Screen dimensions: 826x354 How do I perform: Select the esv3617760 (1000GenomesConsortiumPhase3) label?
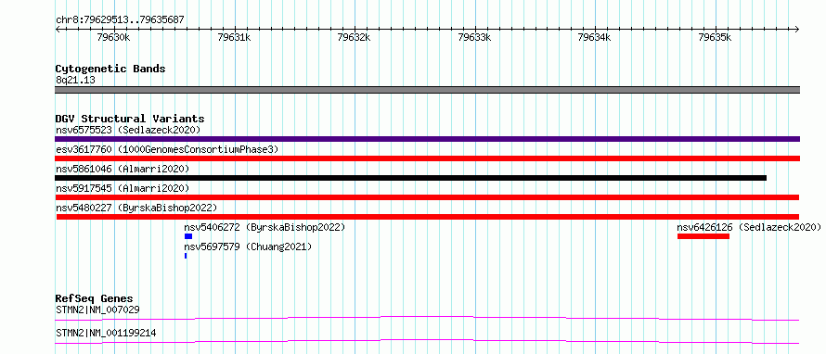tap(167, 149)
